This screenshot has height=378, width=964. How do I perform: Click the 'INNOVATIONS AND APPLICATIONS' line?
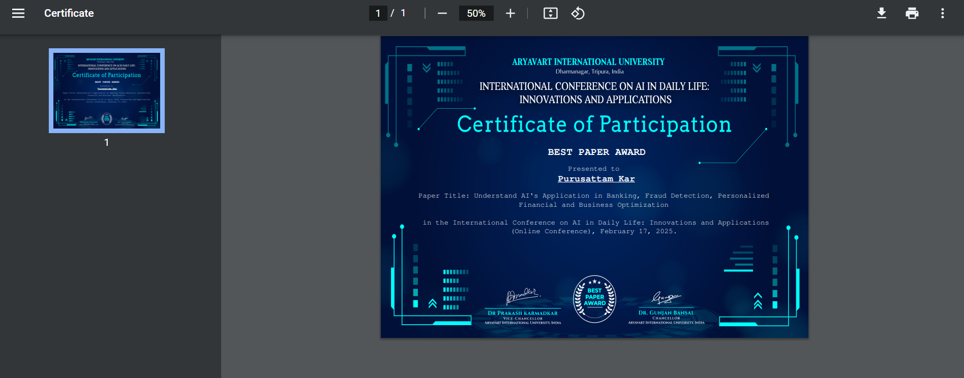pos(595,100)
